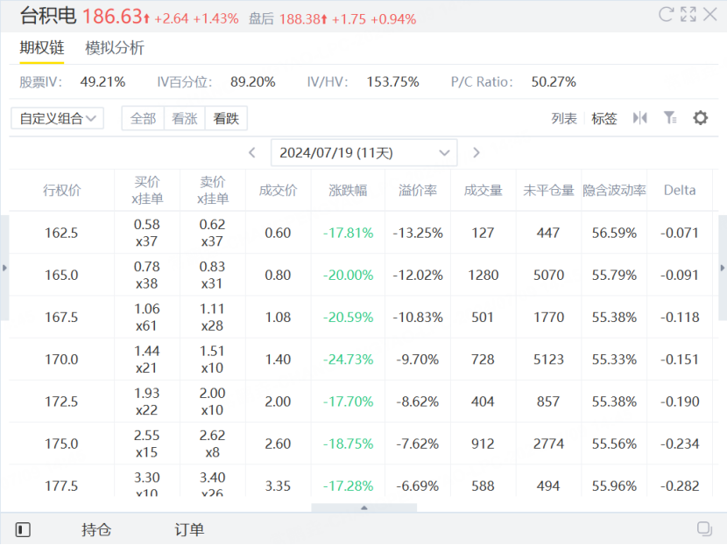Click the 台积电 stock name
This screenshot has height=545, width=727.
48,16
